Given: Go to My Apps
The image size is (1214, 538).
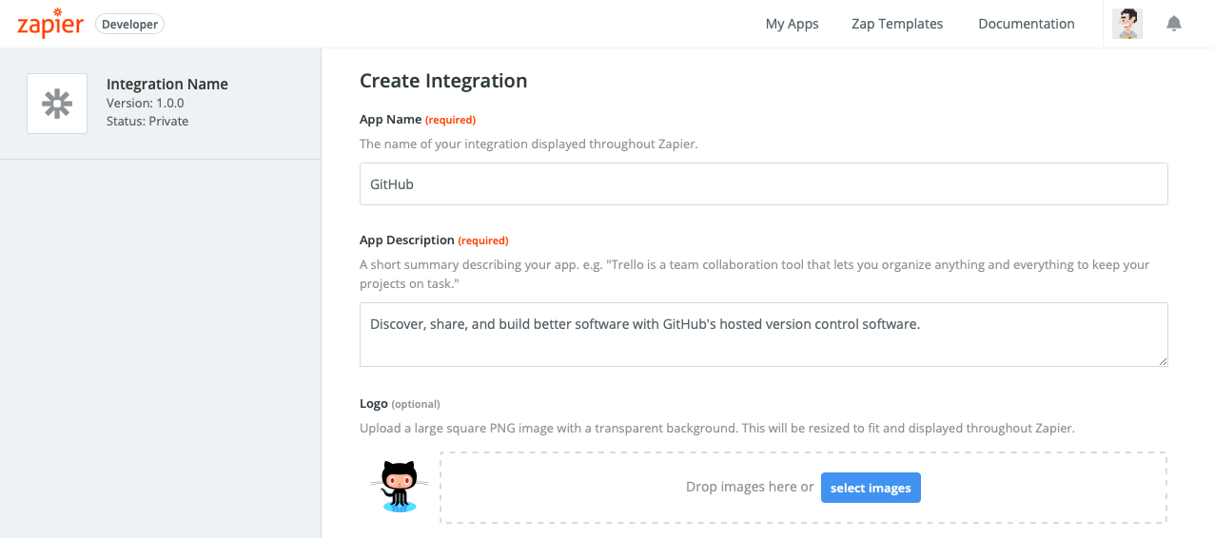Looking at the screenshot, I should [792, 24].
